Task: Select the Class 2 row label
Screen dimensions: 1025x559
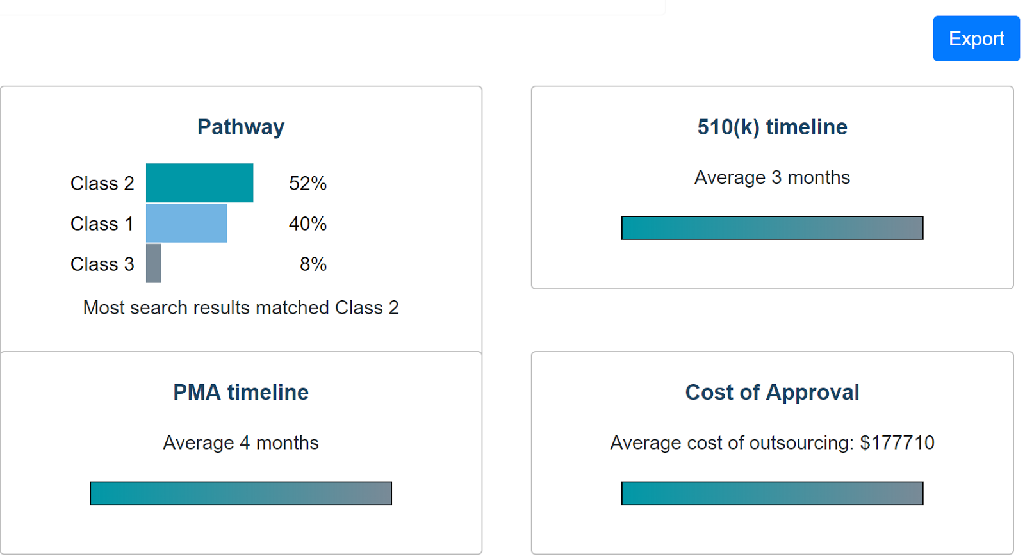Action: [102, 184]
